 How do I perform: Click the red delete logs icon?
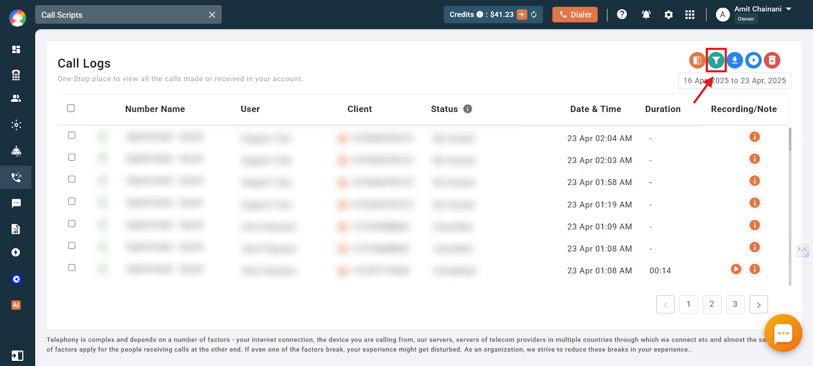coord(772,60)
